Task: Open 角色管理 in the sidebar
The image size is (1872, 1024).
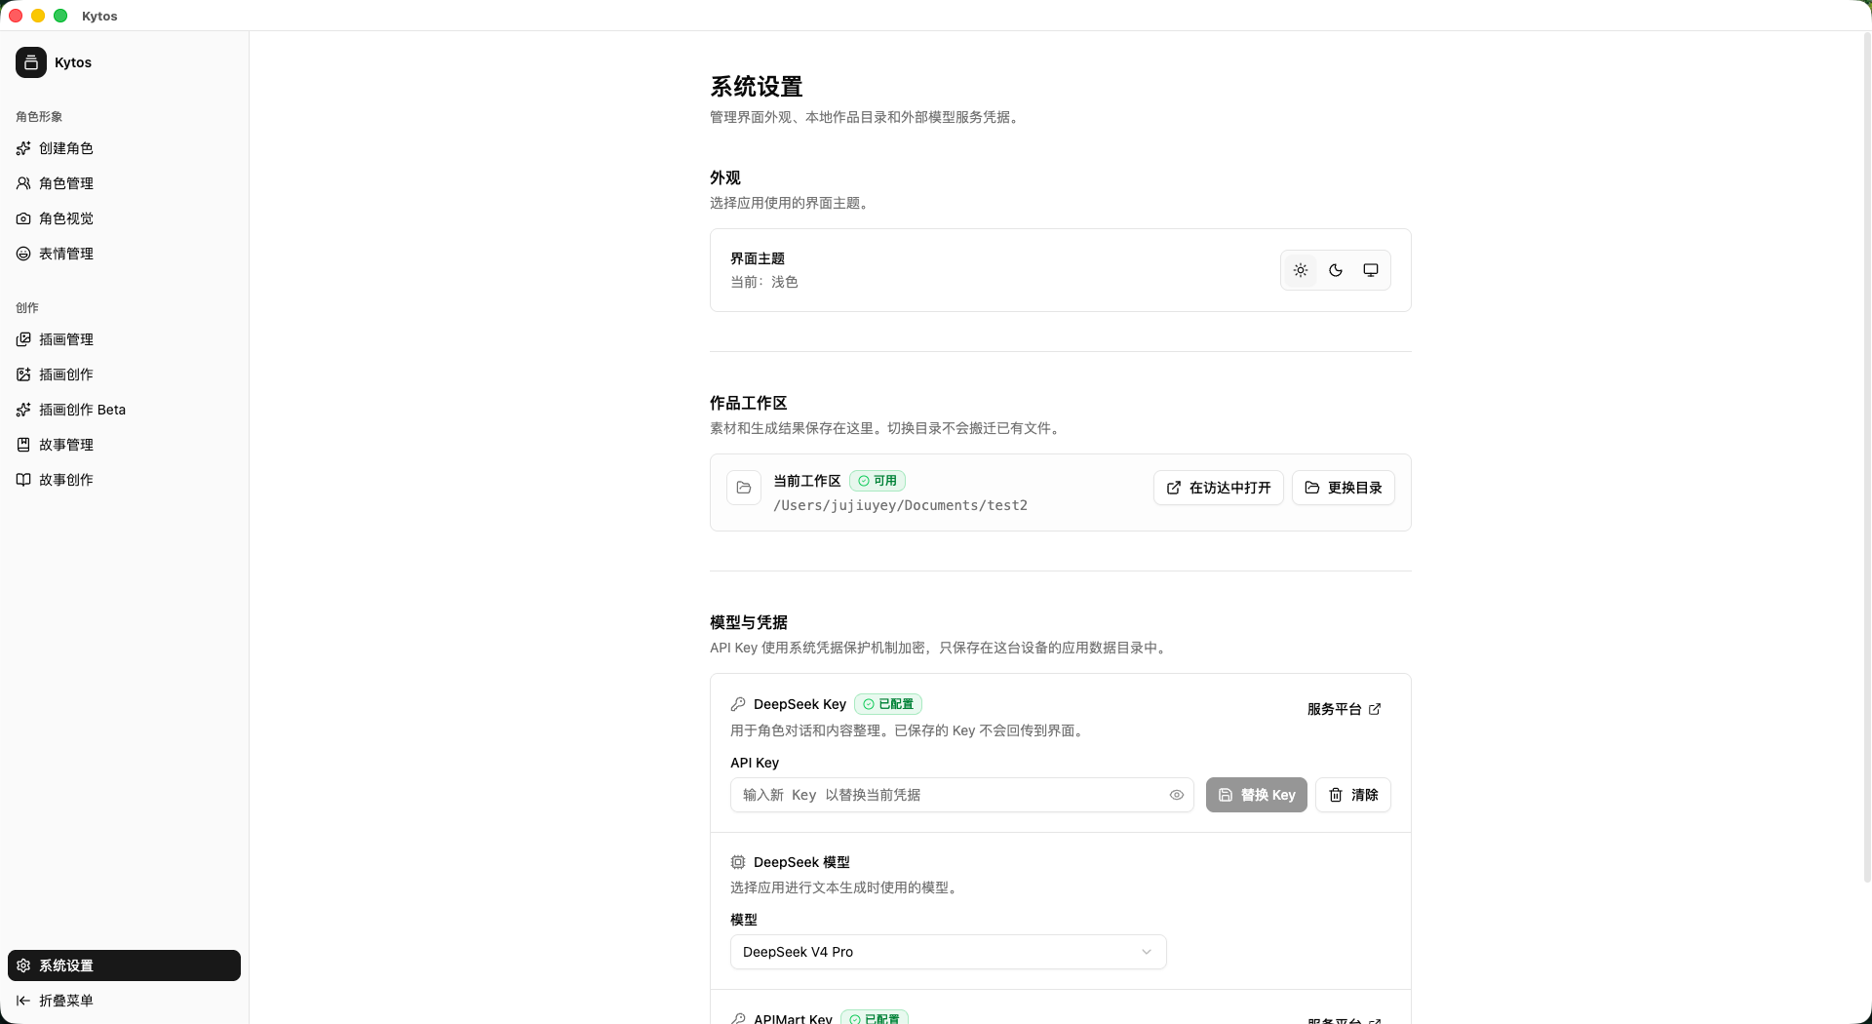Action: [x=124, y=183]
